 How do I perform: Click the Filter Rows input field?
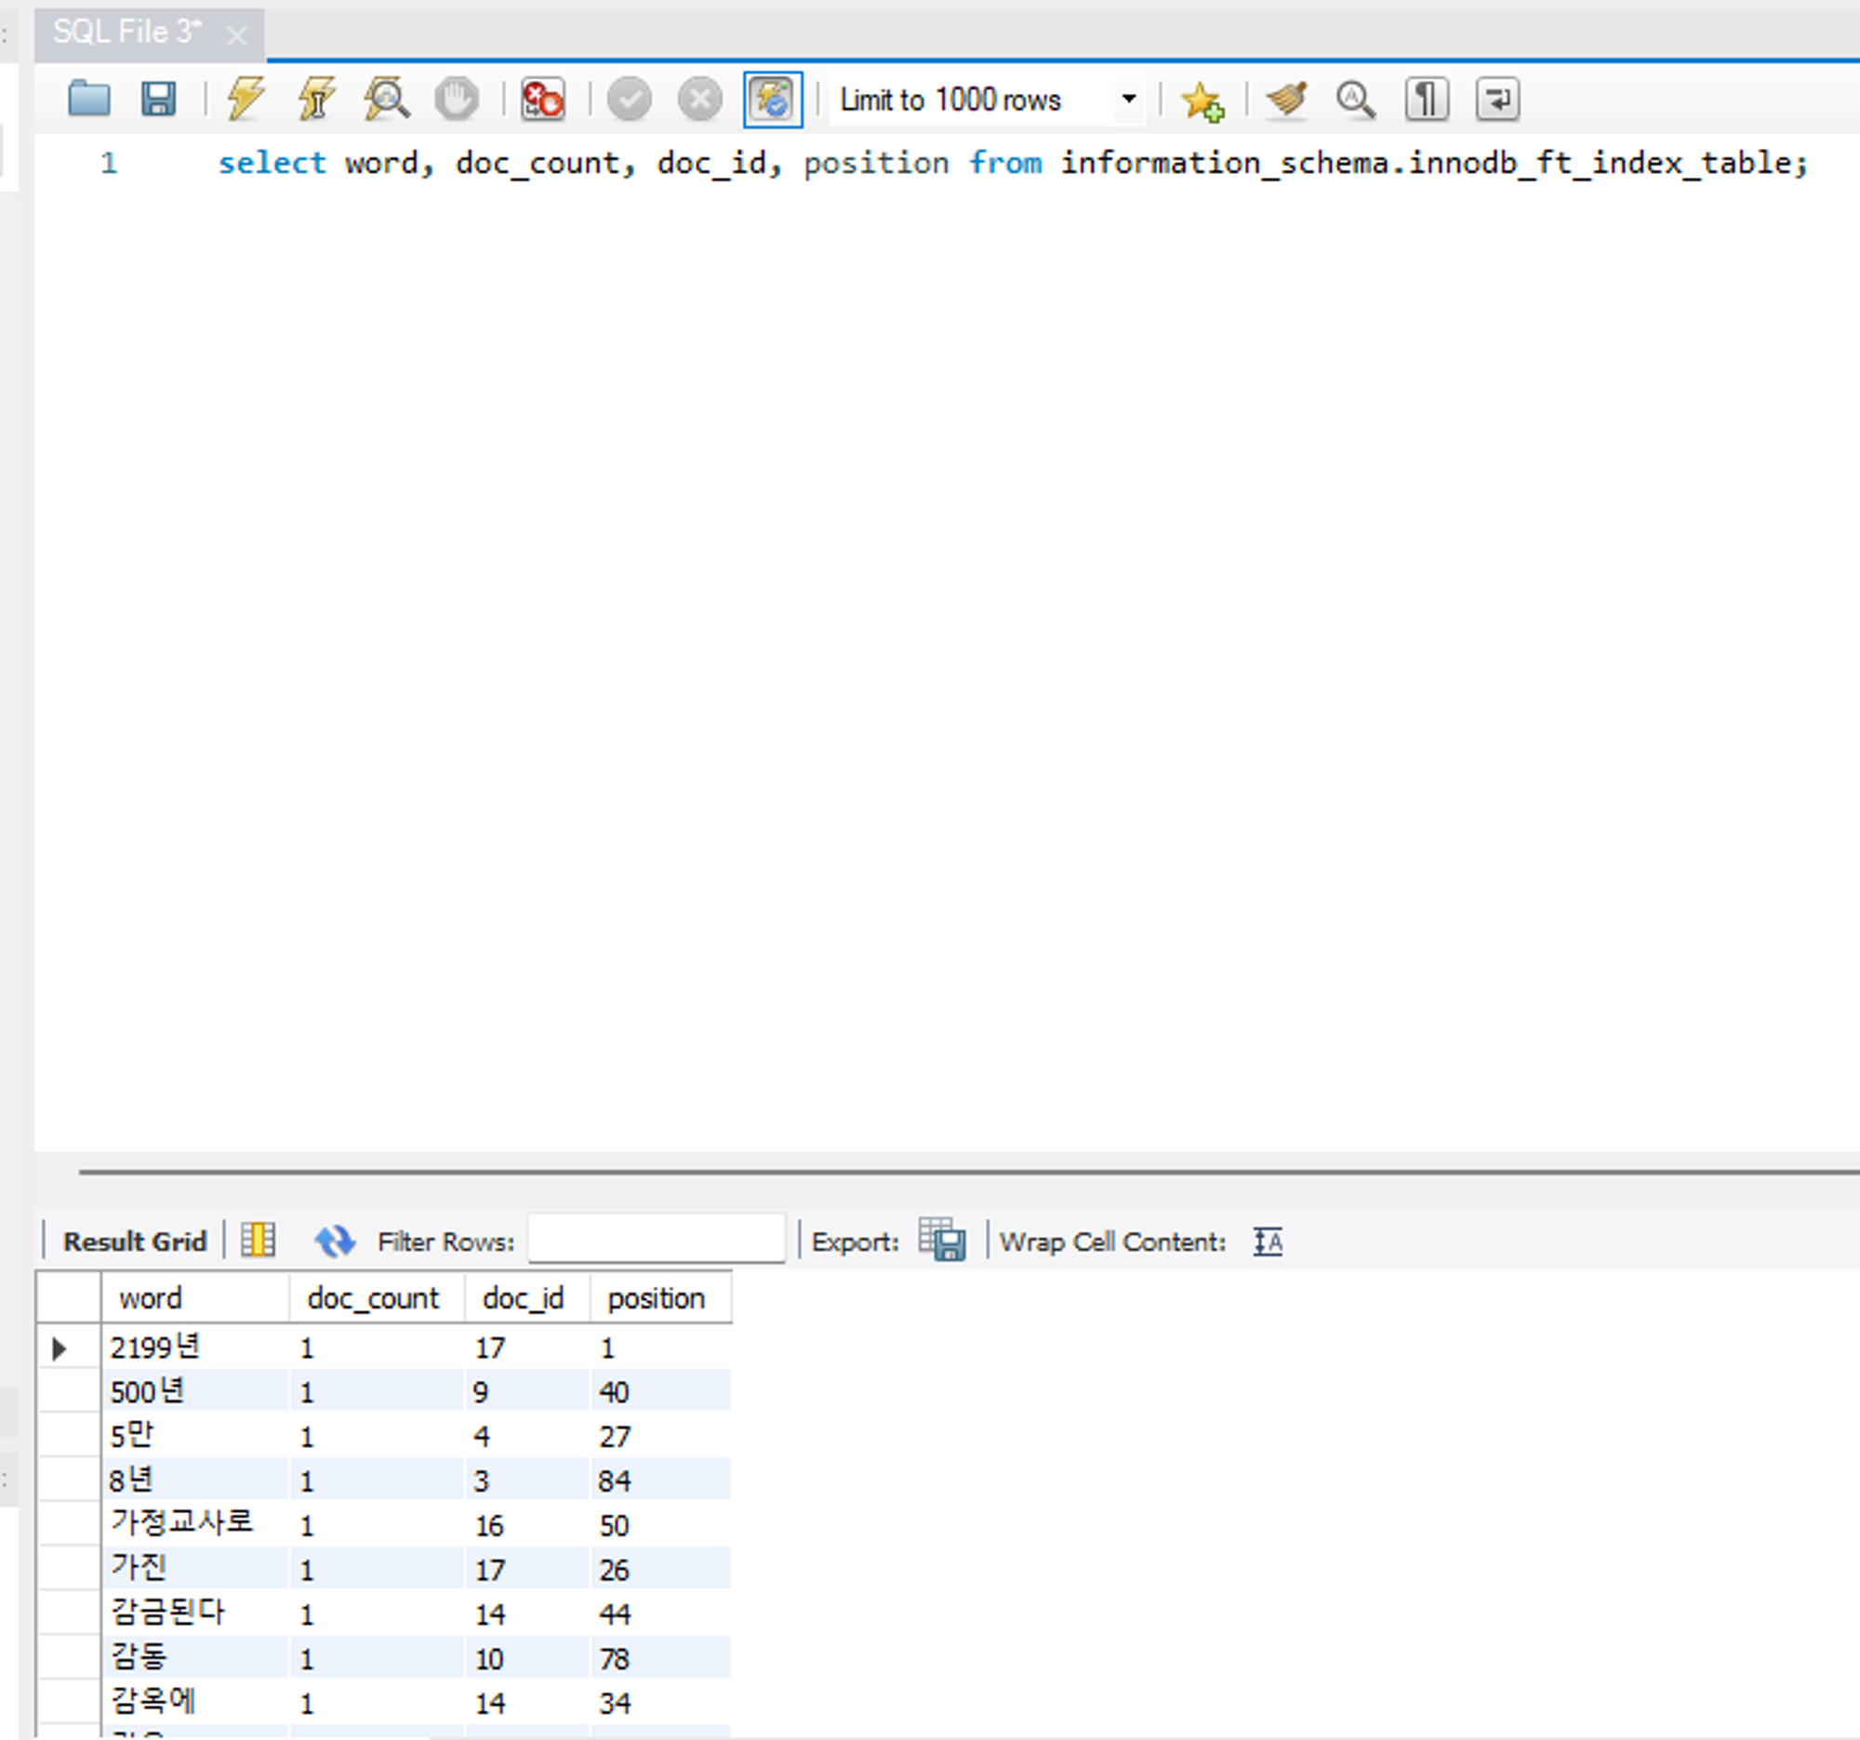pyautogui.click(x=656, y=1240)
